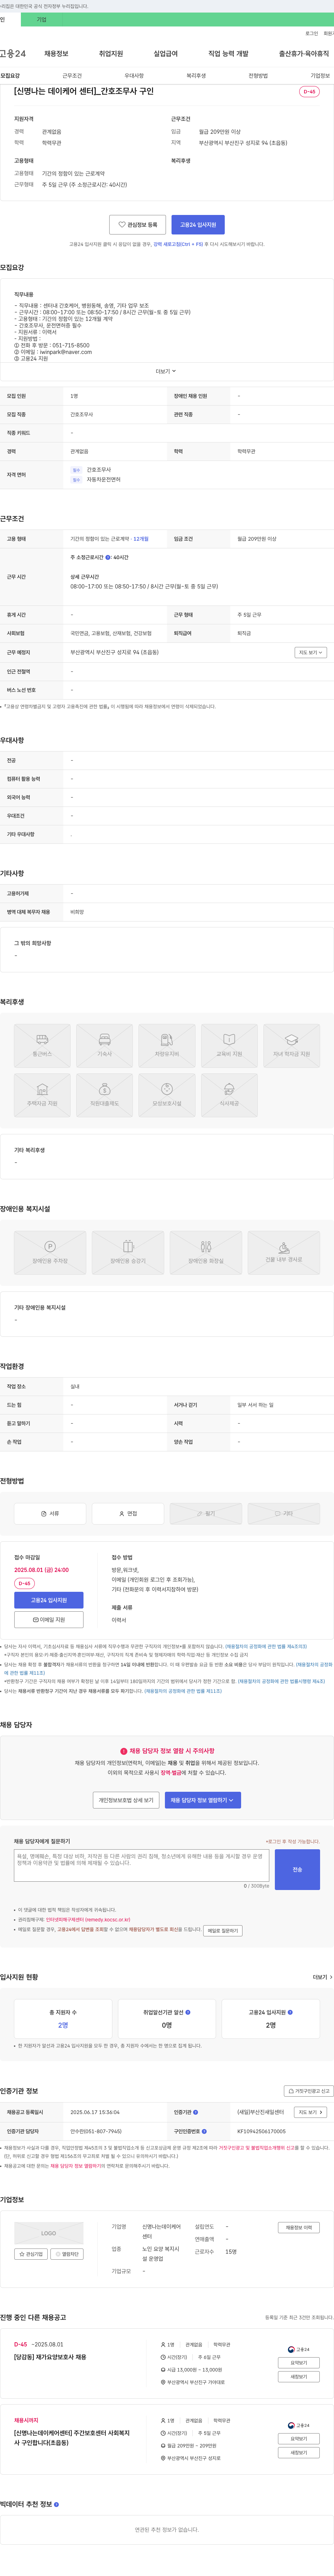Image resolution: width=334 pixels, height=2576 pixels.
Task: Click 새창보기 for 사회복지사 listing
Action: click(x=299, y=2453)
